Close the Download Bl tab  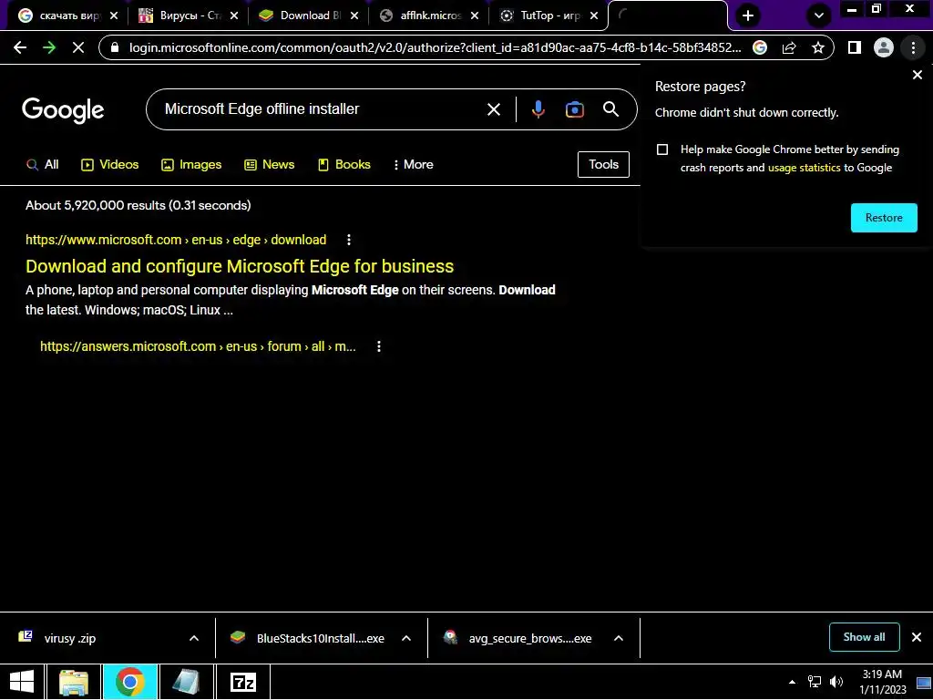[x=354, y=15]
